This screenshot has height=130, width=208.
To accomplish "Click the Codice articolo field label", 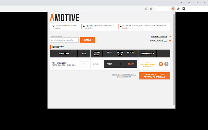I will coord(56,36).
